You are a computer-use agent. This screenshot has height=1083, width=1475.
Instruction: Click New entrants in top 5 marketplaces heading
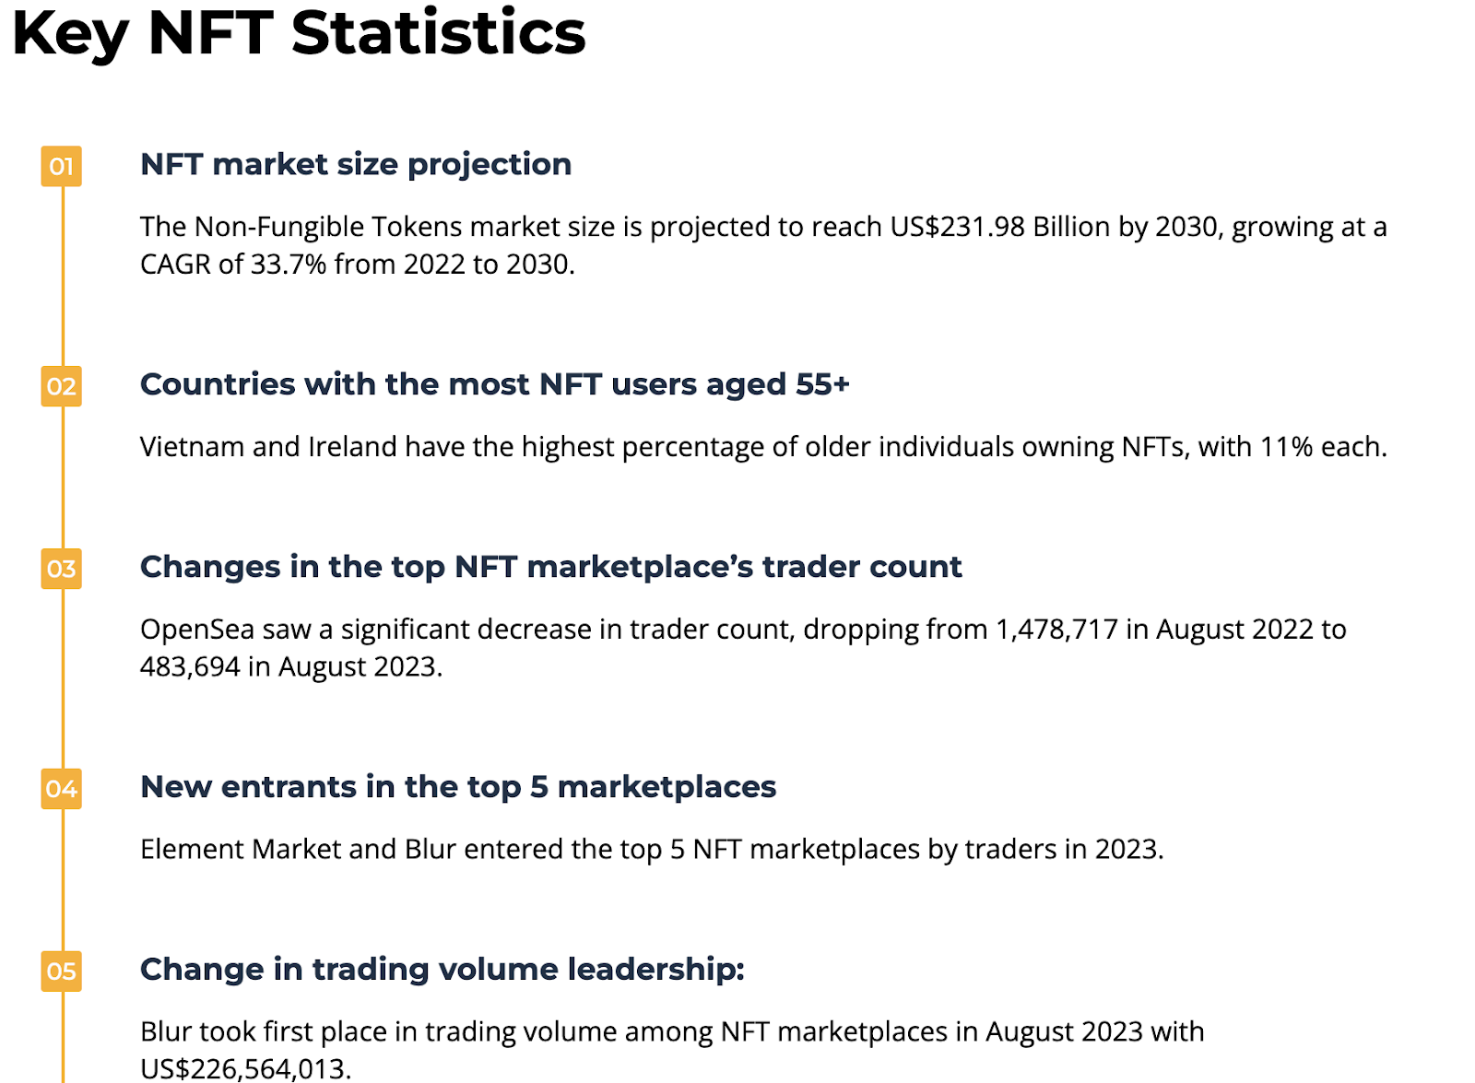coord(458,788)
